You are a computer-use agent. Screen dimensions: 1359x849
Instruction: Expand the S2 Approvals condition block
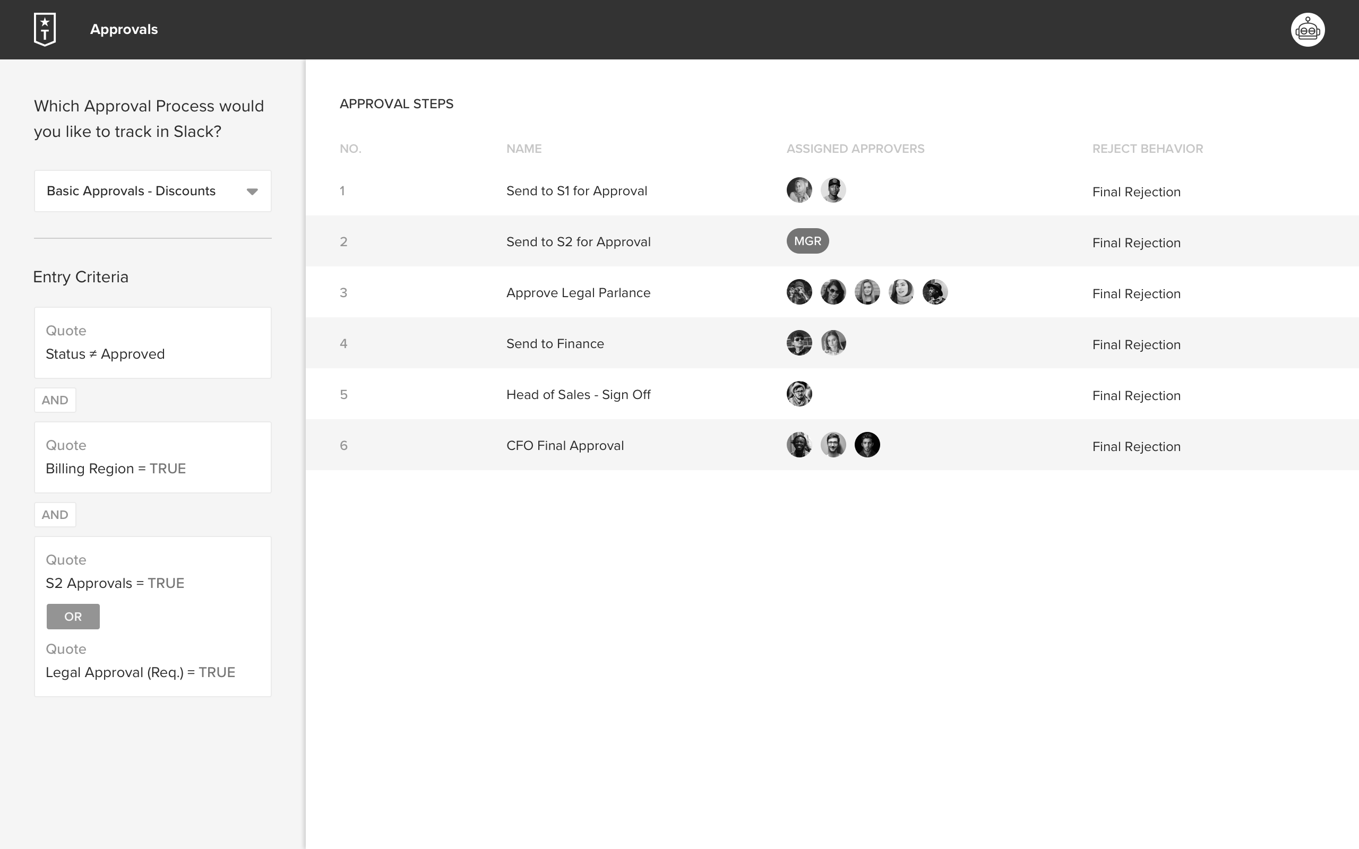pyautogui.click(x=153, y=571)
